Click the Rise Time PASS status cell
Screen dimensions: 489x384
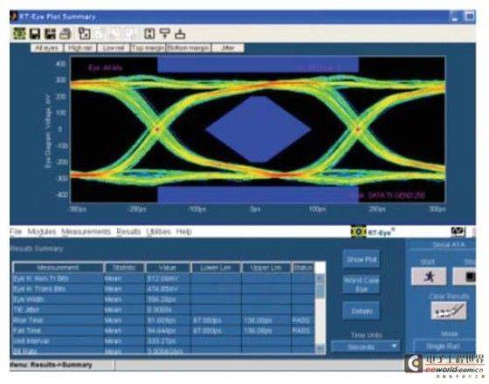coord(301,320)
